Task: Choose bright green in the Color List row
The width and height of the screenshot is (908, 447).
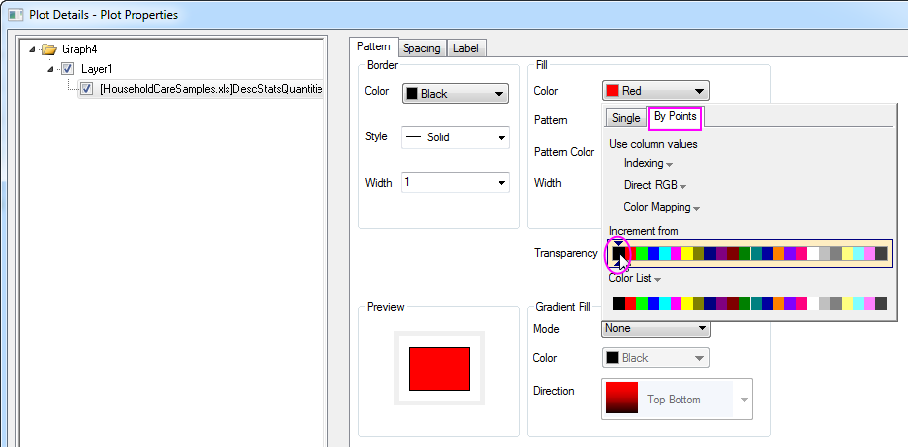Action: point(642,303)
